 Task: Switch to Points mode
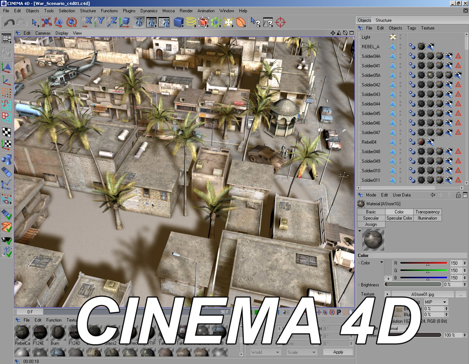coord(6,93)
